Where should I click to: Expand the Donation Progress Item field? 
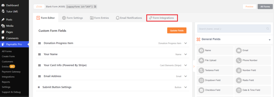[186, 43]
